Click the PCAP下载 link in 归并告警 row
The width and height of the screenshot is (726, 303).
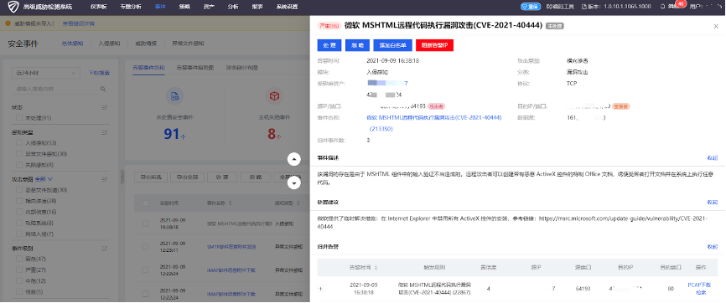[x=699, y=285]
